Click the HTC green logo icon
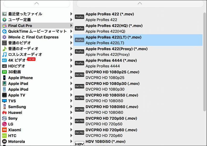Image resolution: width=207 pixels, height=146 pixels. (x=4, y=136)
